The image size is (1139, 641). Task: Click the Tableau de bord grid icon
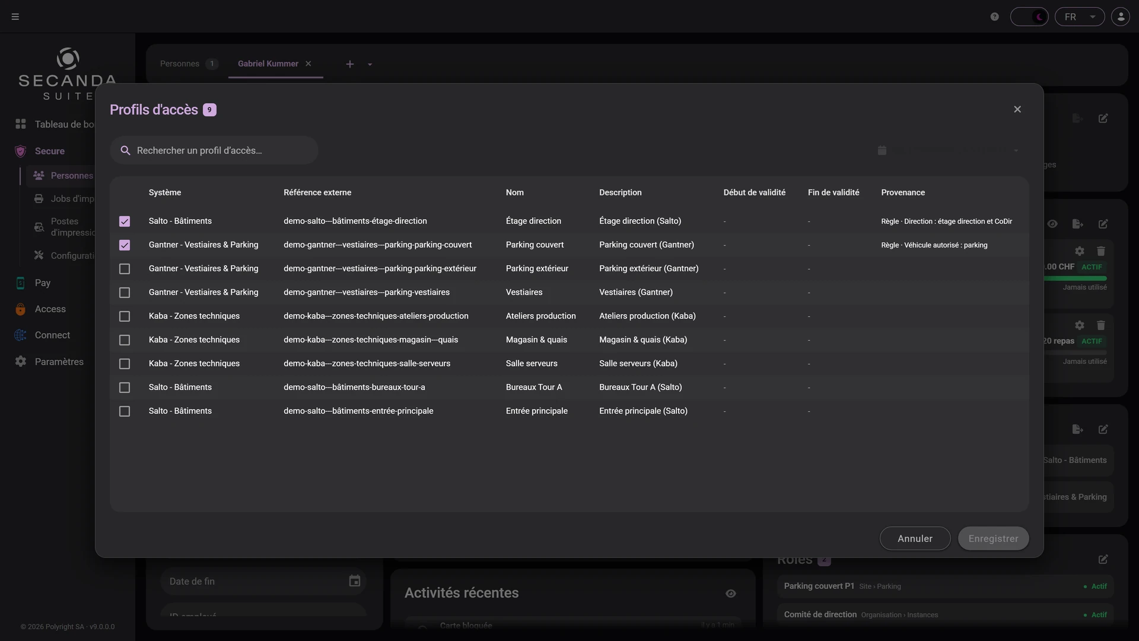20,124
